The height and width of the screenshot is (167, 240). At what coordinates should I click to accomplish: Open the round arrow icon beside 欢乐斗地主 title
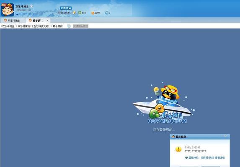[31, 6]
